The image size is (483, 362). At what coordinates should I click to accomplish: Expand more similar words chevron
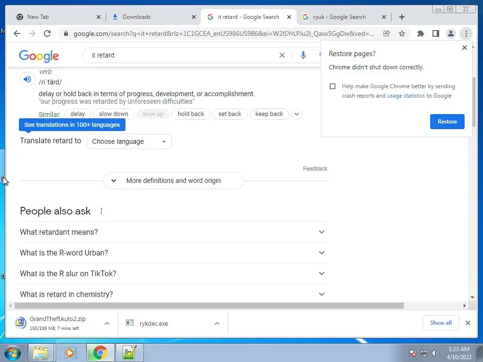296,114
